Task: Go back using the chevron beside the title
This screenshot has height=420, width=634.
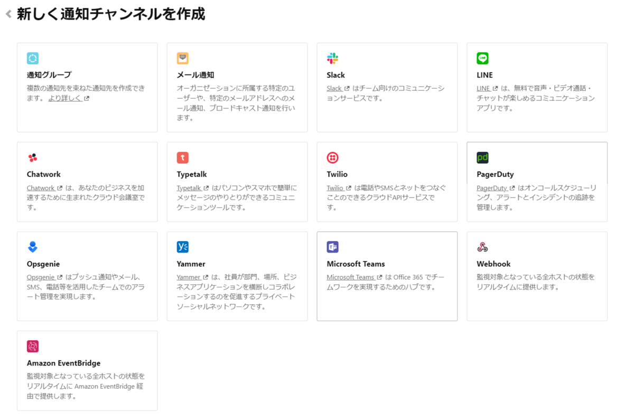Action: (x=8, y=14)
